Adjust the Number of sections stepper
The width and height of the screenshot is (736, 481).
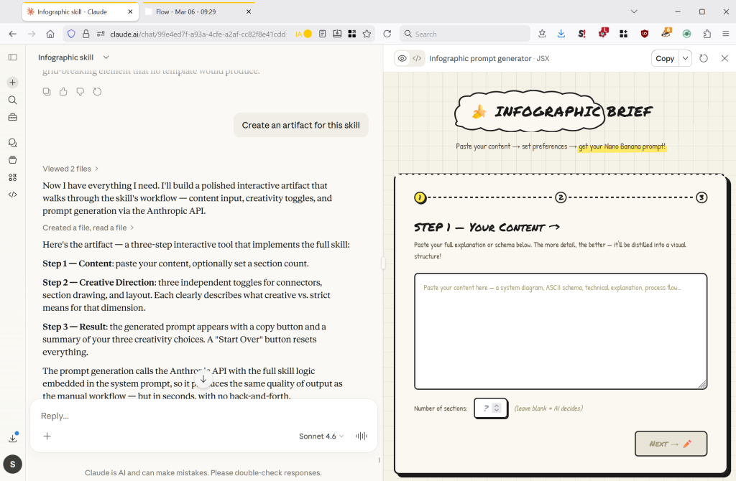[x=497, y=408]
